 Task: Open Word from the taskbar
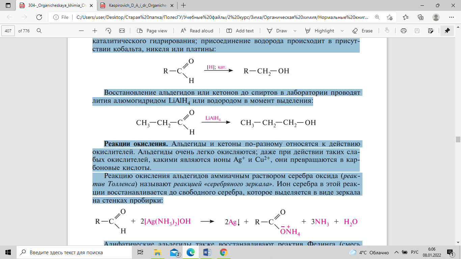207,252
